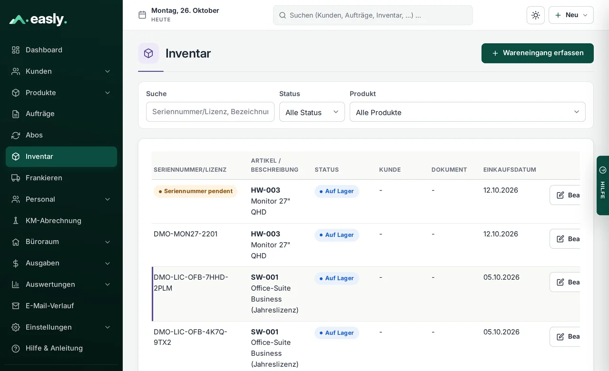Click Bearbeiten for DMO-LIC-OFB-7HHD-2PLM row
Image resolution: width=609 pixels, height=371 pixels.
tap(565, 282)
